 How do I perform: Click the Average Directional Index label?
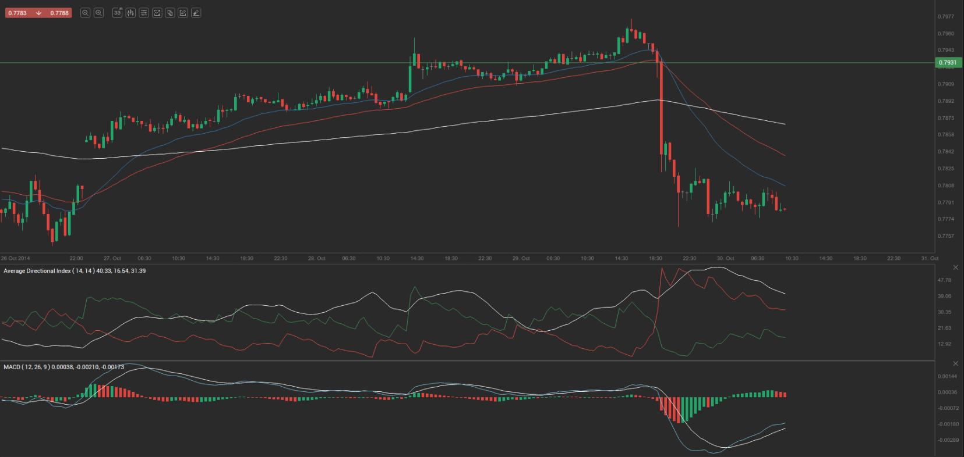[x=75, y=271]
